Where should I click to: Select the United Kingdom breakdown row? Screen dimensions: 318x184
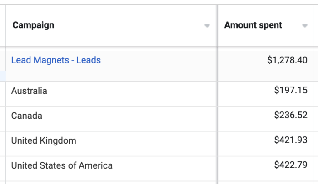point(44,140)
